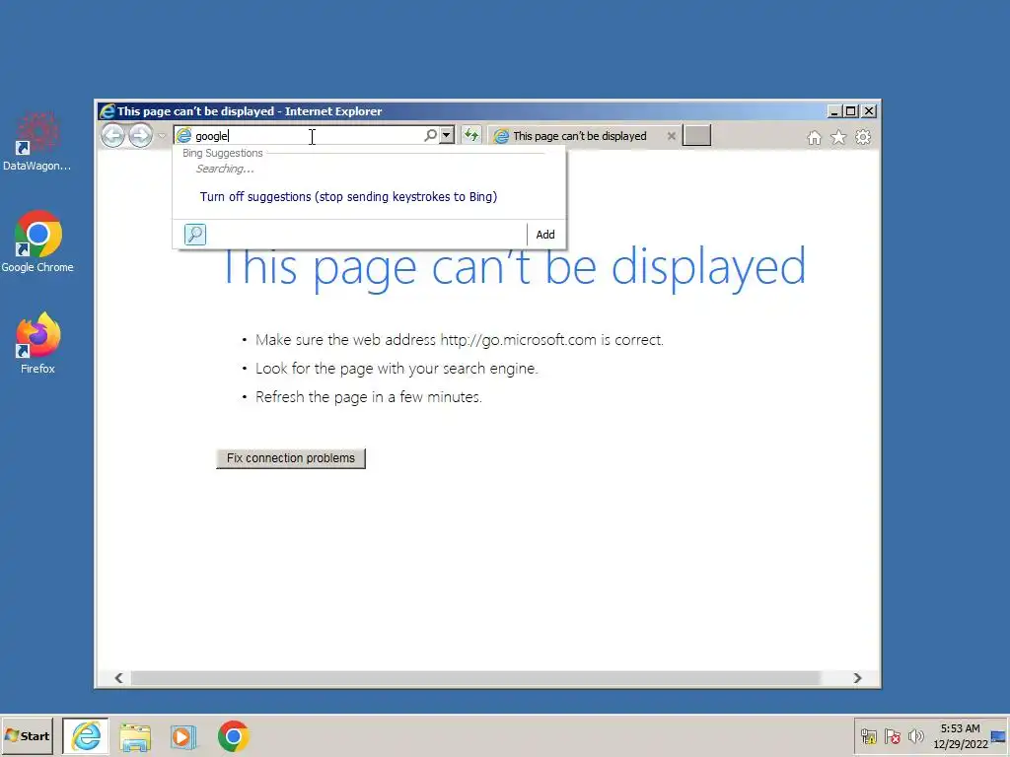
Task: Open the Start menu
Action: pos(27,735)
